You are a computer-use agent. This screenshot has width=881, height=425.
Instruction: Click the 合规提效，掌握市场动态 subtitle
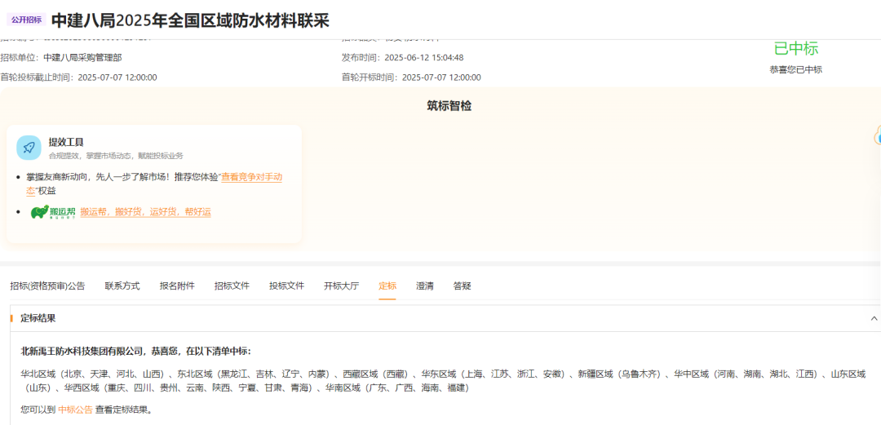pyautogui.click(x=116, y=156)
